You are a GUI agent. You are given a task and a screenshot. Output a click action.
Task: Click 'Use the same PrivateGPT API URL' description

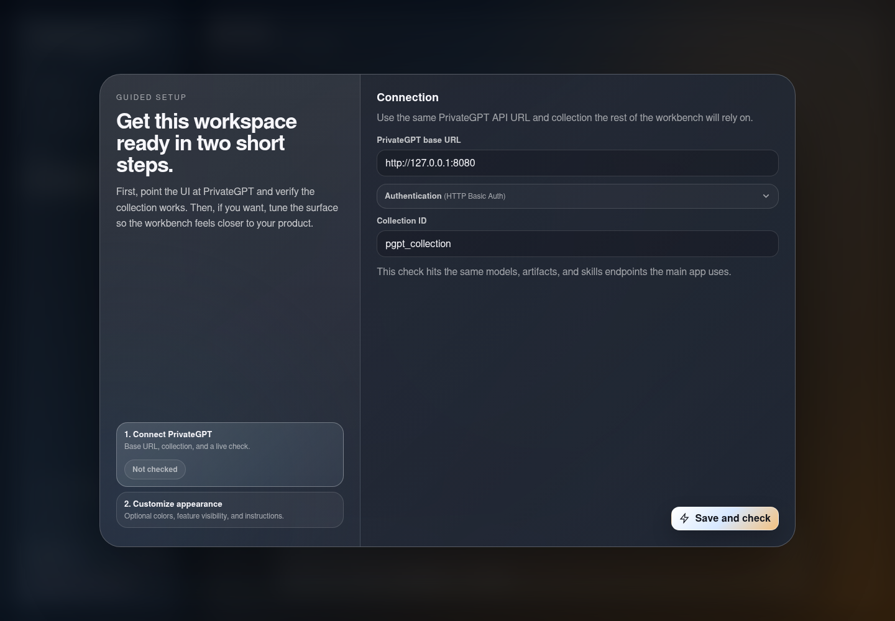pos(565,118)
